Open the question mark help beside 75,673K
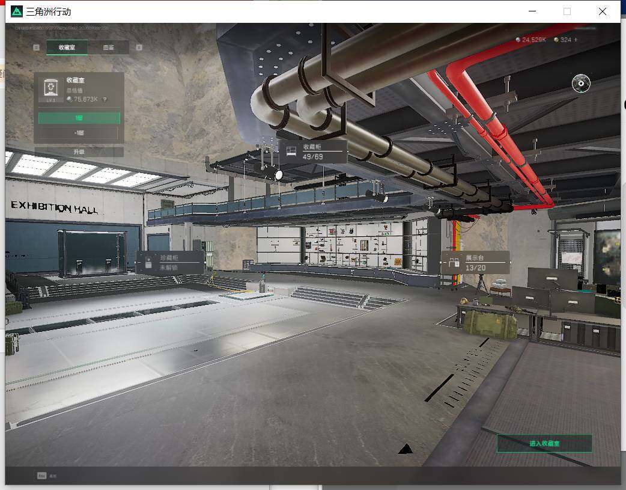Viewport: 626px width, 490px height. point(105,99)
